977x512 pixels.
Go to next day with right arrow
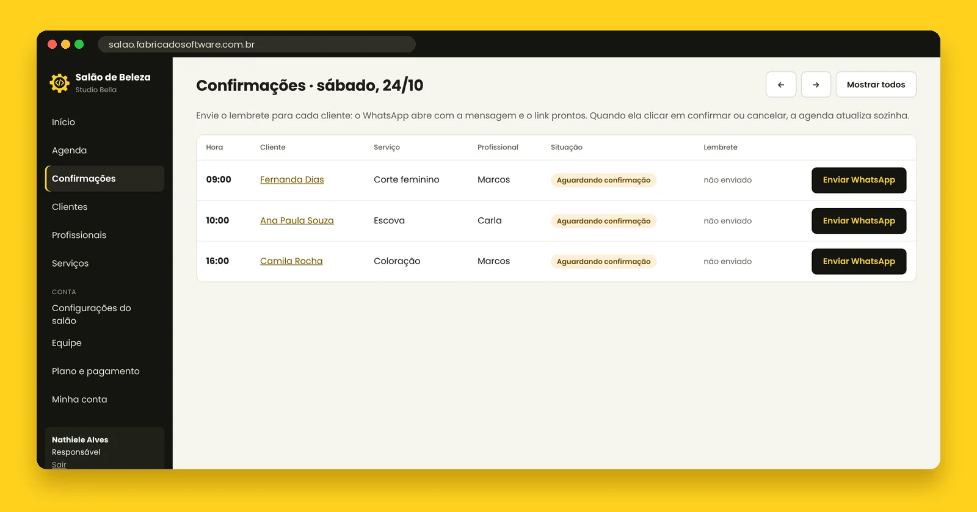coord(816,85)
